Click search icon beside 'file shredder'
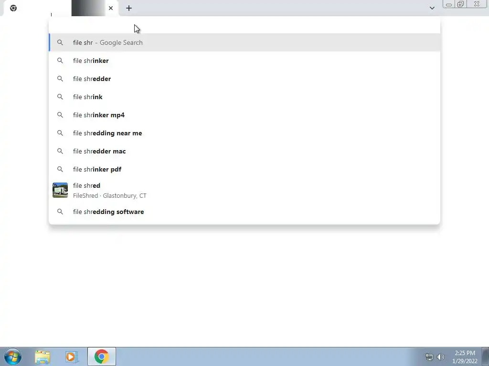The width and height of the screenshot is (489, 366). click(x=60, y=79)
